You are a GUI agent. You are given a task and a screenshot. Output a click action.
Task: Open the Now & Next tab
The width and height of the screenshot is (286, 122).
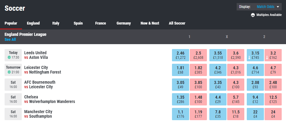pos(150,23)
